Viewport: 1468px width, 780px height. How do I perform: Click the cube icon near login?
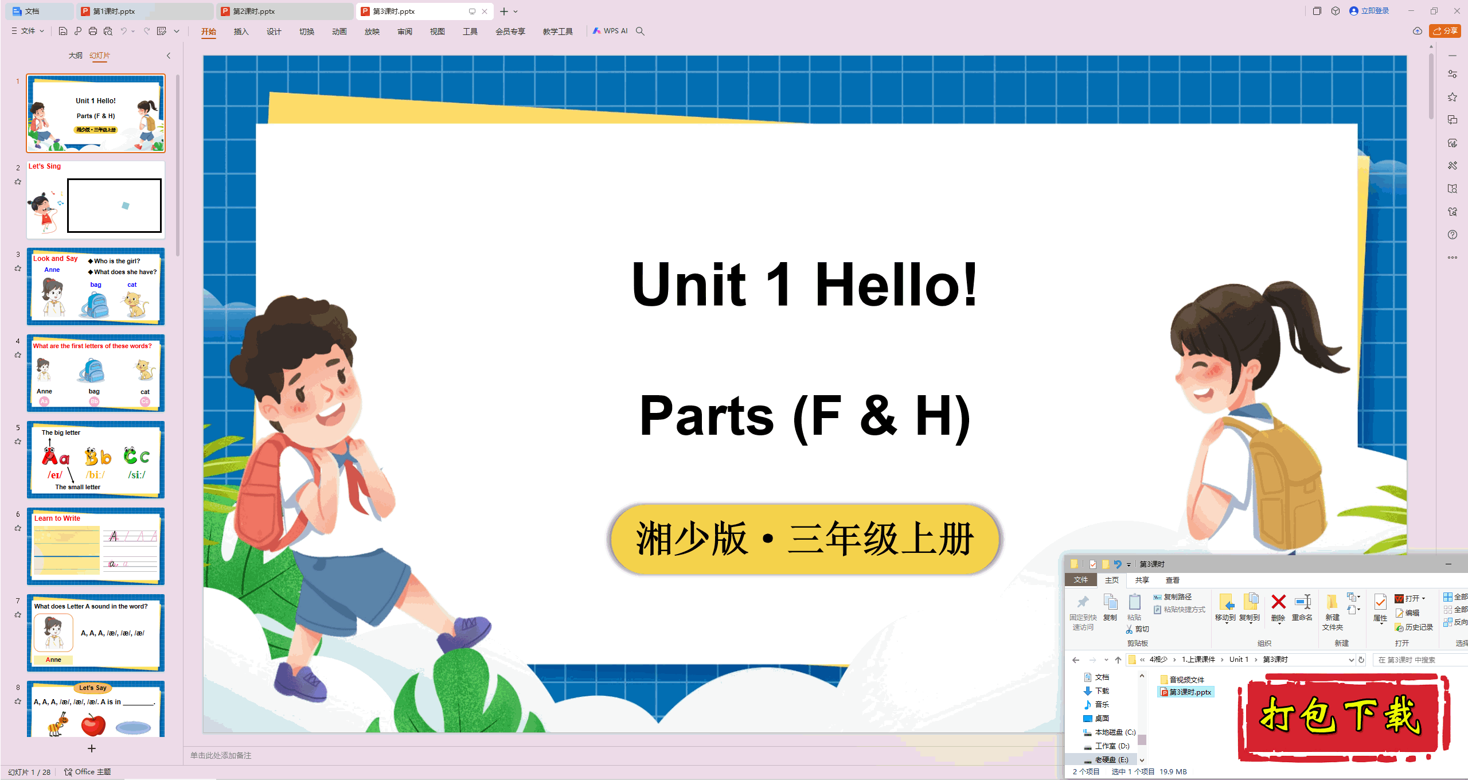point(1336,11)
